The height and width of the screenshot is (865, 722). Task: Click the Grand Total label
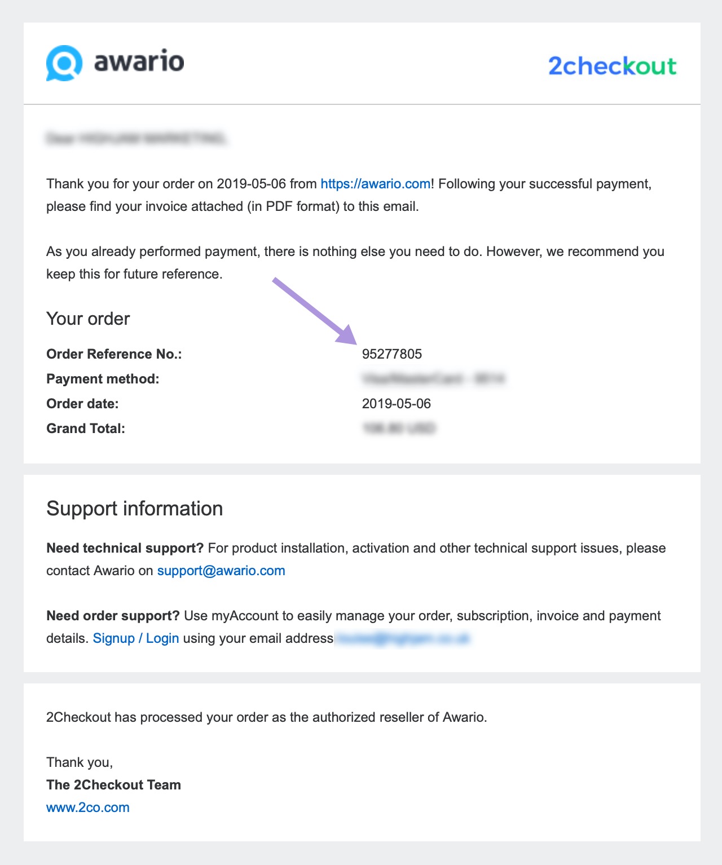pos(86,429)
